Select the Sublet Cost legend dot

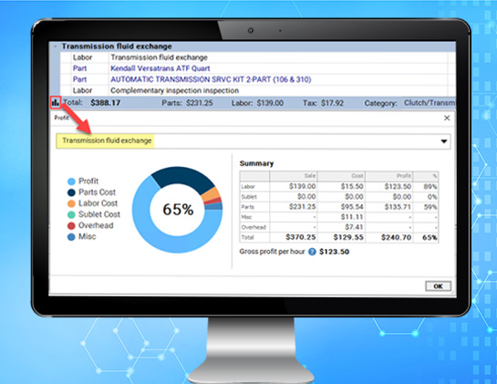point(71,214)
